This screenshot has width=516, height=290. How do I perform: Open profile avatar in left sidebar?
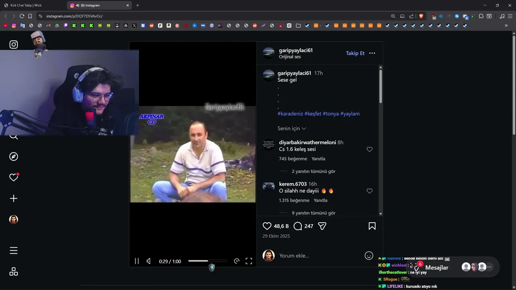click(x=14, y=220)
